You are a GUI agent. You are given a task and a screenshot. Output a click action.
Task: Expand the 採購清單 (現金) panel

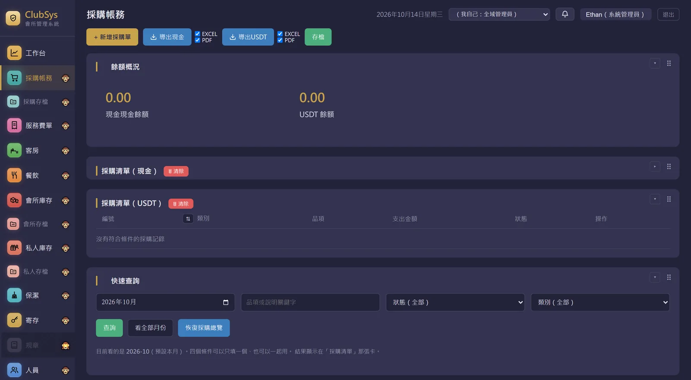click(655, 167)
